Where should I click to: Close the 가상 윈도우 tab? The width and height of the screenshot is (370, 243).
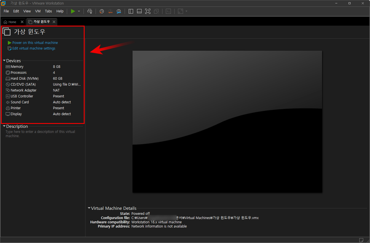point(54,22)
